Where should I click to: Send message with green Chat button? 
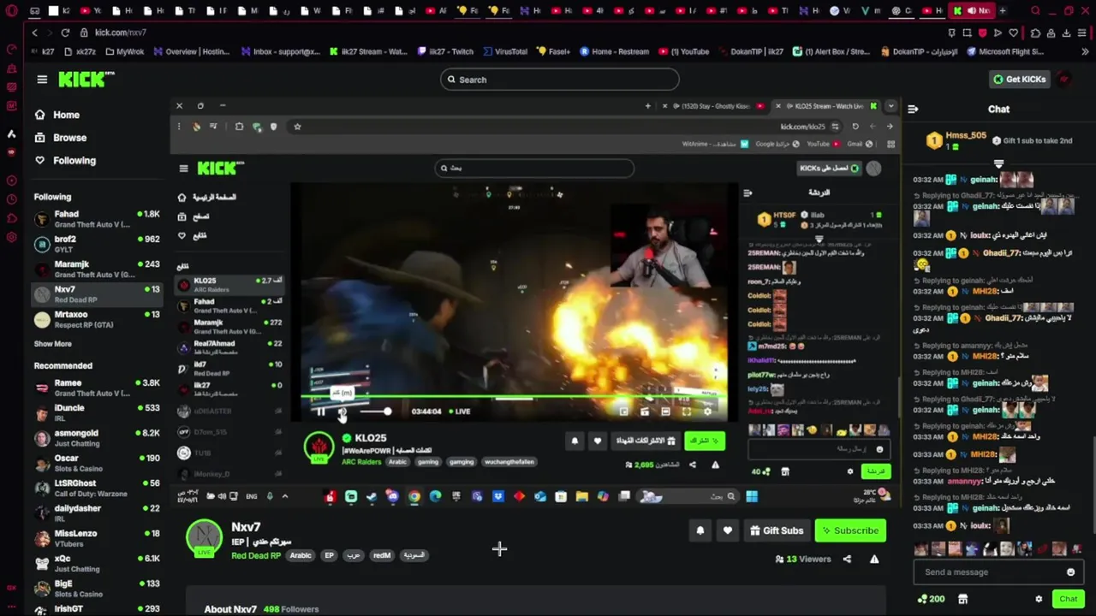[1068, 599]
